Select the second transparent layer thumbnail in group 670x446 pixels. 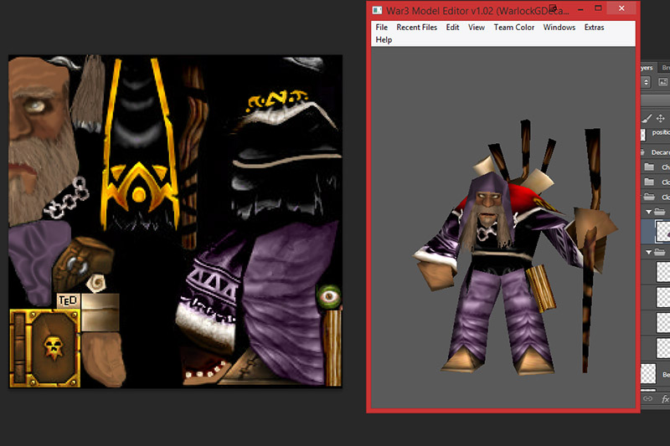(663, 297)
